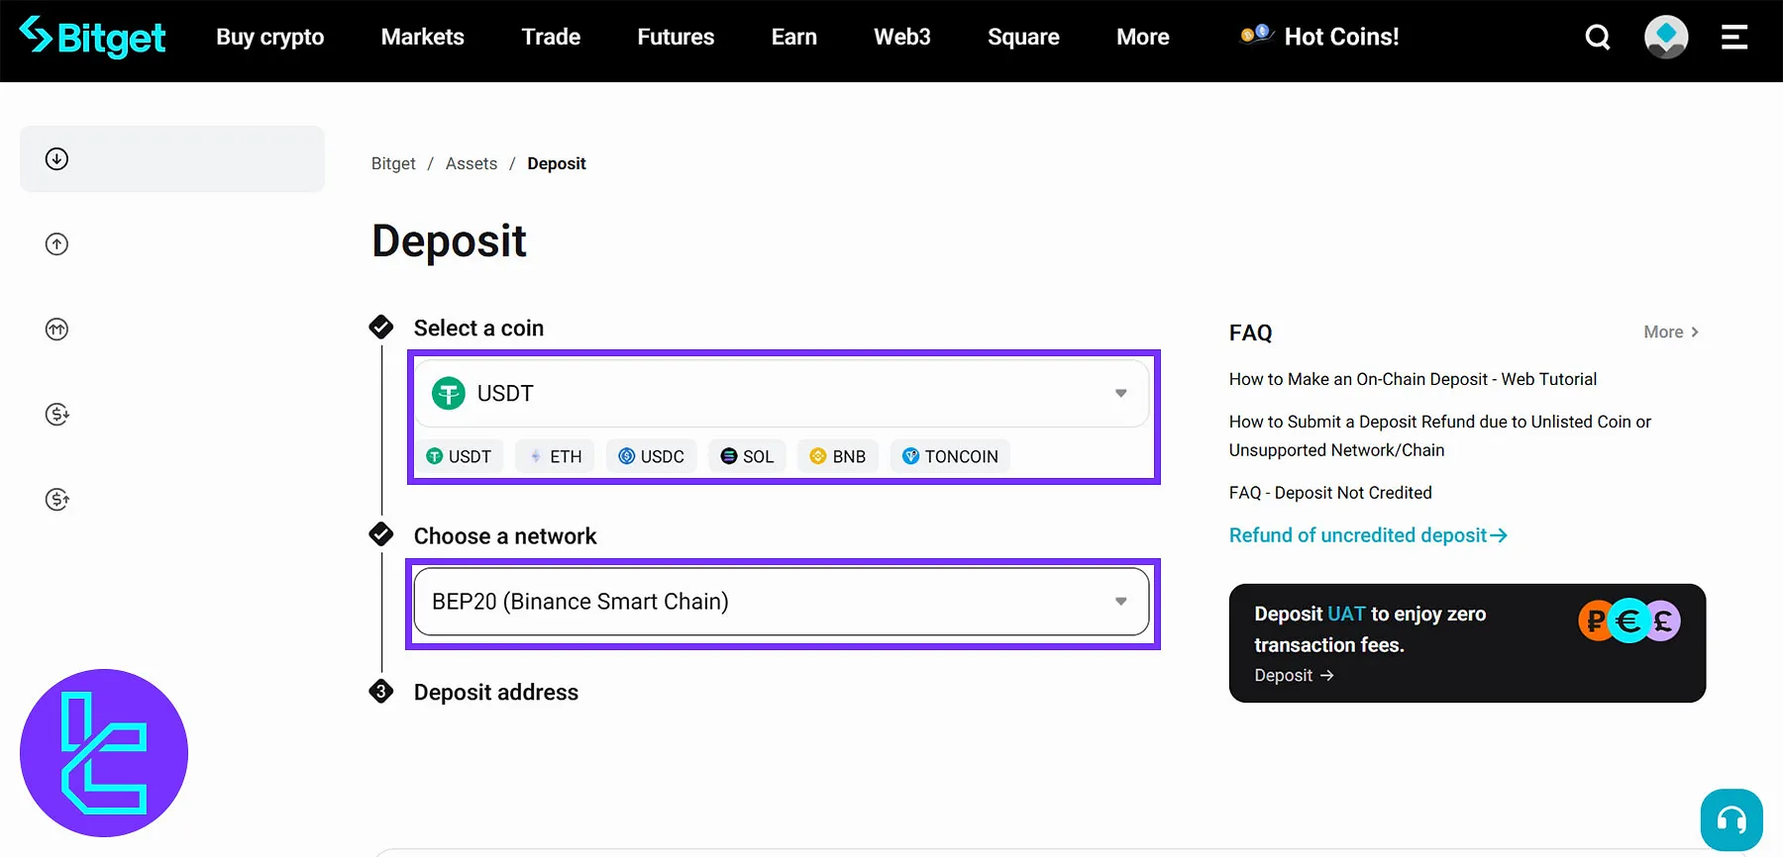Open the Square menu
The width and height of the screenshot is (1783, 857).
[x=1023, y=38]
